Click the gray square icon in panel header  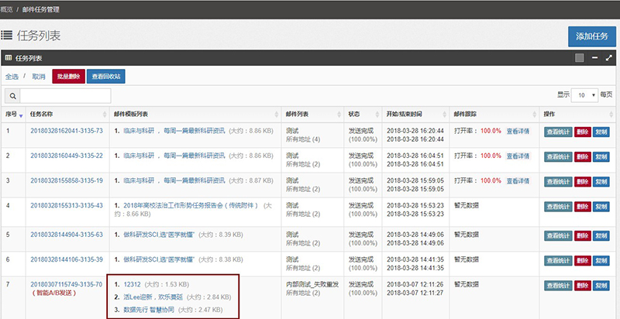580,58
